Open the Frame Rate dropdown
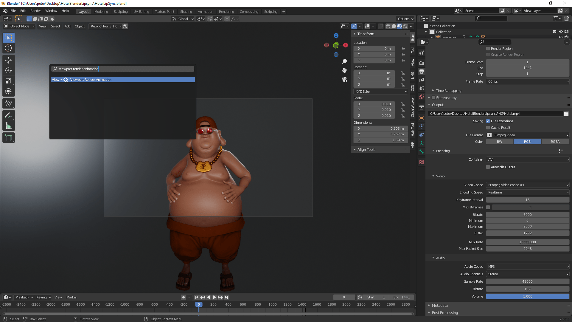572x322 pixels. (527, 81)
